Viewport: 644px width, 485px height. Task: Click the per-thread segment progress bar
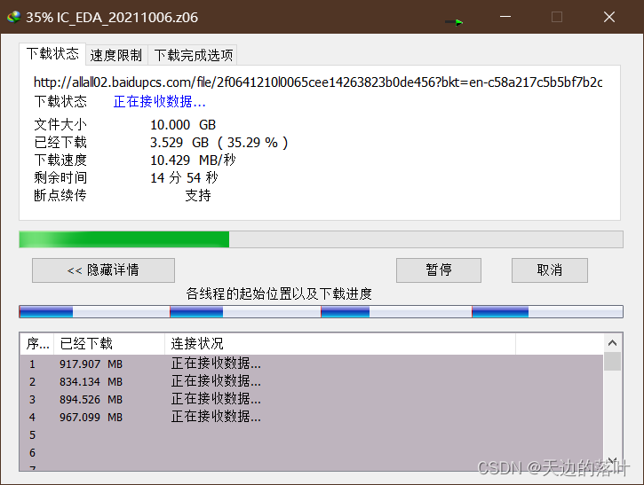click(322, 311)
